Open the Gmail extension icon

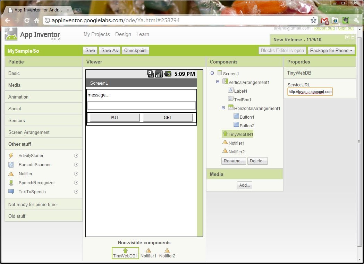[324, 20]
